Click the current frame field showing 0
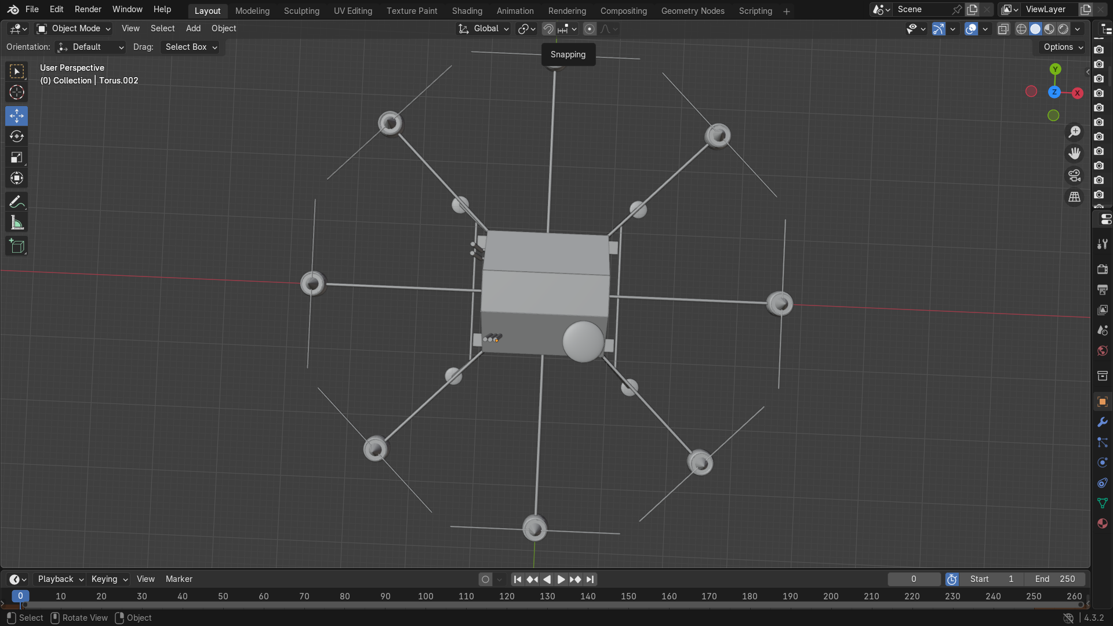The height and width of the screenshot is (626, 1113). pyautogui.click(x=914, y=579)
